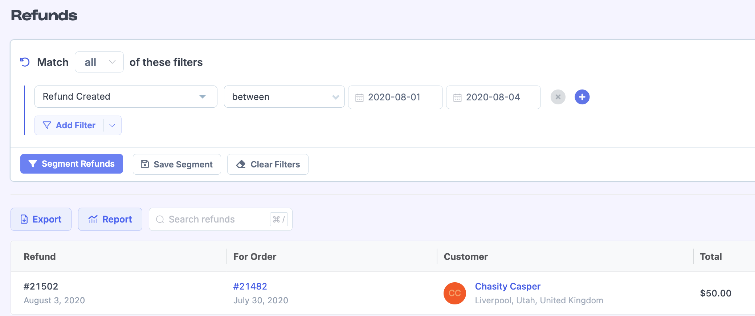Open the between operator dropdown
755x316 pixels.
[284, 97]
